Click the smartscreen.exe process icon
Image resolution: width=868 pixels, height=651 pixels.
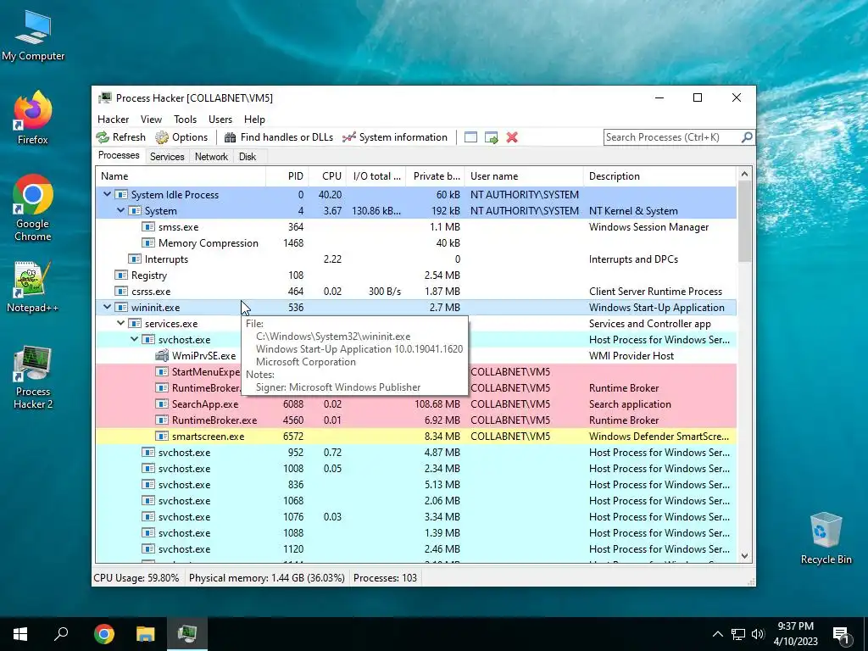(x=162, y=437)
